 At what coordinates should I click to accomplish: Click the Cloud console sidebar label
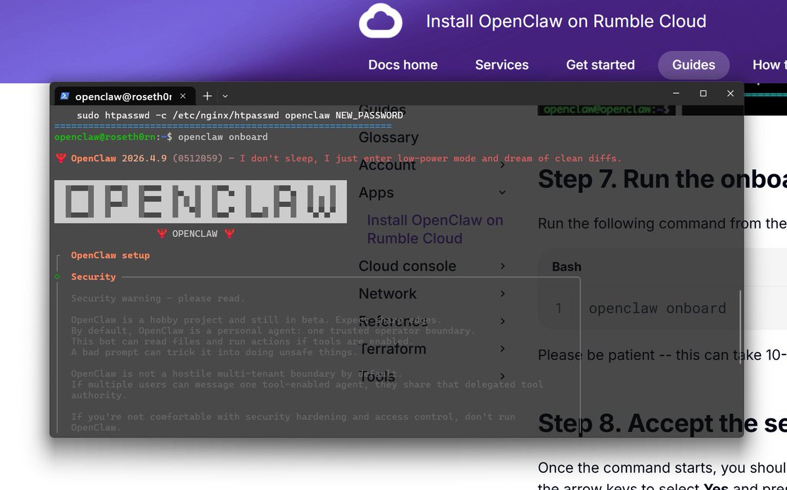coord(407,266)
